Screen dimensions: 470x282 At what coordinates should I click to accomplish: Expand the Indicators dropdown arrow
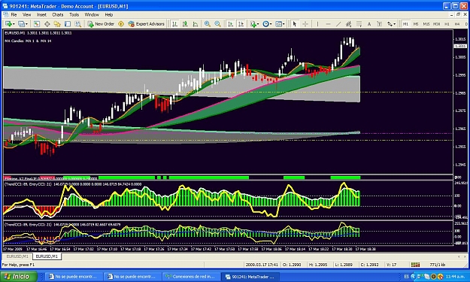pyautogui.click(x=258, y=24)
